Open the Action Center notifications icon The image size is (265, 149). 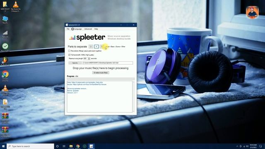pyautogui.click(x=260, y=146)
